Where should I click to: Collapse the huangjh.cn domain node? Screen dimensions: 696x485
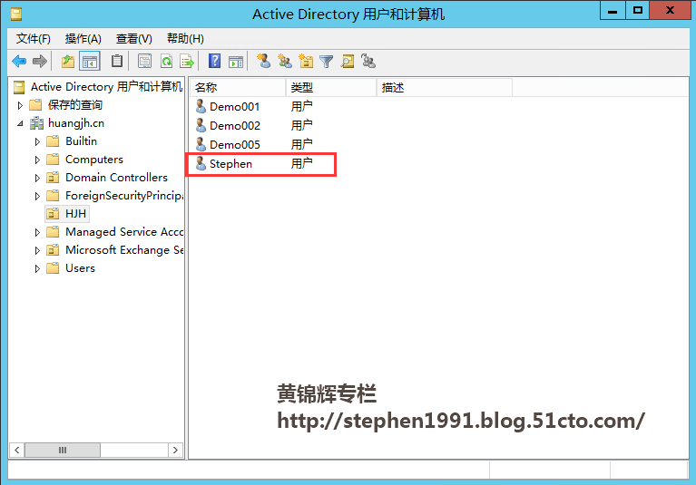(20, 123)
